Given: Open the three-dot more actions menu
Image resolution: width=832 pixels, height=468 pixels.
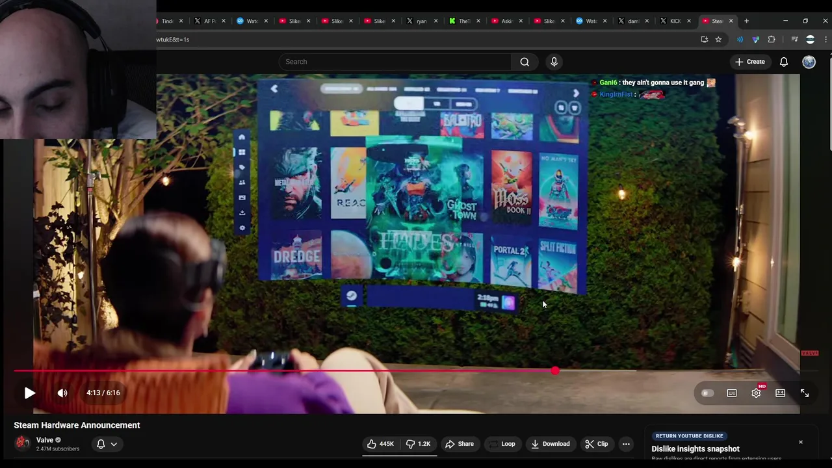Looking at the screenshot, I should [626, 444].
